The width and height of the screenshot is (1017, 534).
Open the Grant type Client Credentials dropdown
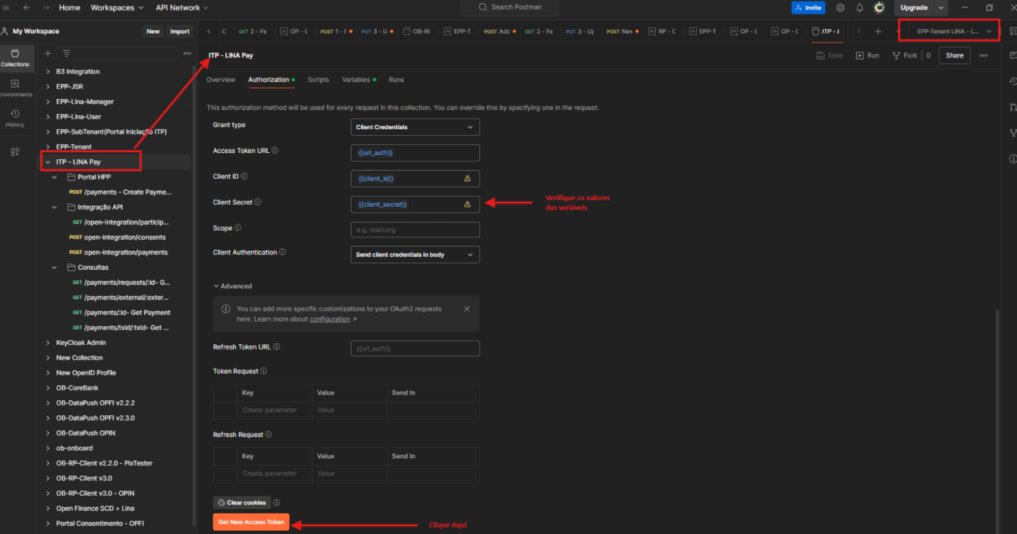coord(415,127)
